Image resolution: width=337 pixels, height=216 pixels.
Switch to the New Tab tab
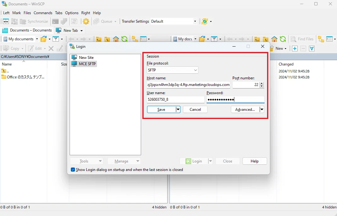(x=69, y=31)
